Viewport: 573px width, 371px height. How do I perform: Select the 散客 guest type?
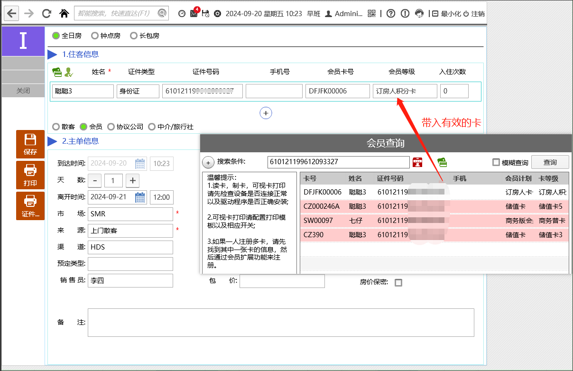[x=64, y=127]
